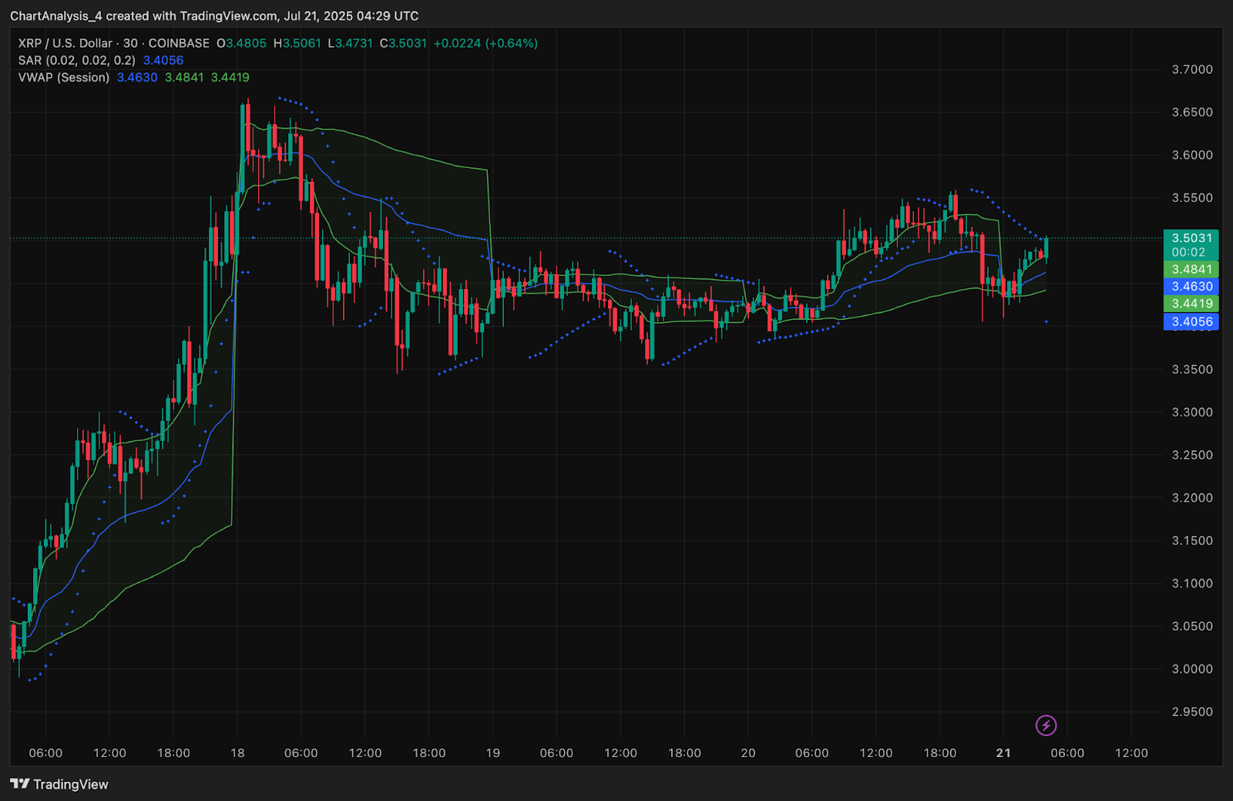Click the purple lightning bolt icon

point(1046,725)
